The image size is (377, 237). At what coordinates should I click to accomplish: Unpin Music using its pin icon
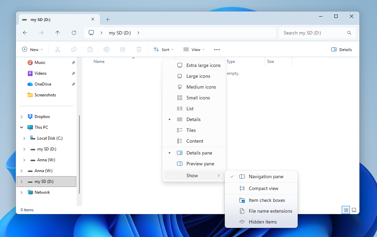click(x=73, y=62)
